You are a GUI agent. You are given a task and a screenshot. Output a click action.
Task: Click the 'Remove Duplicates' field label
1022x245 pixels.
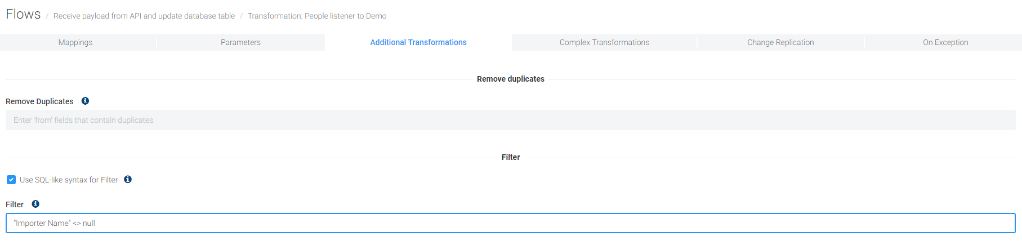[39, 101]
